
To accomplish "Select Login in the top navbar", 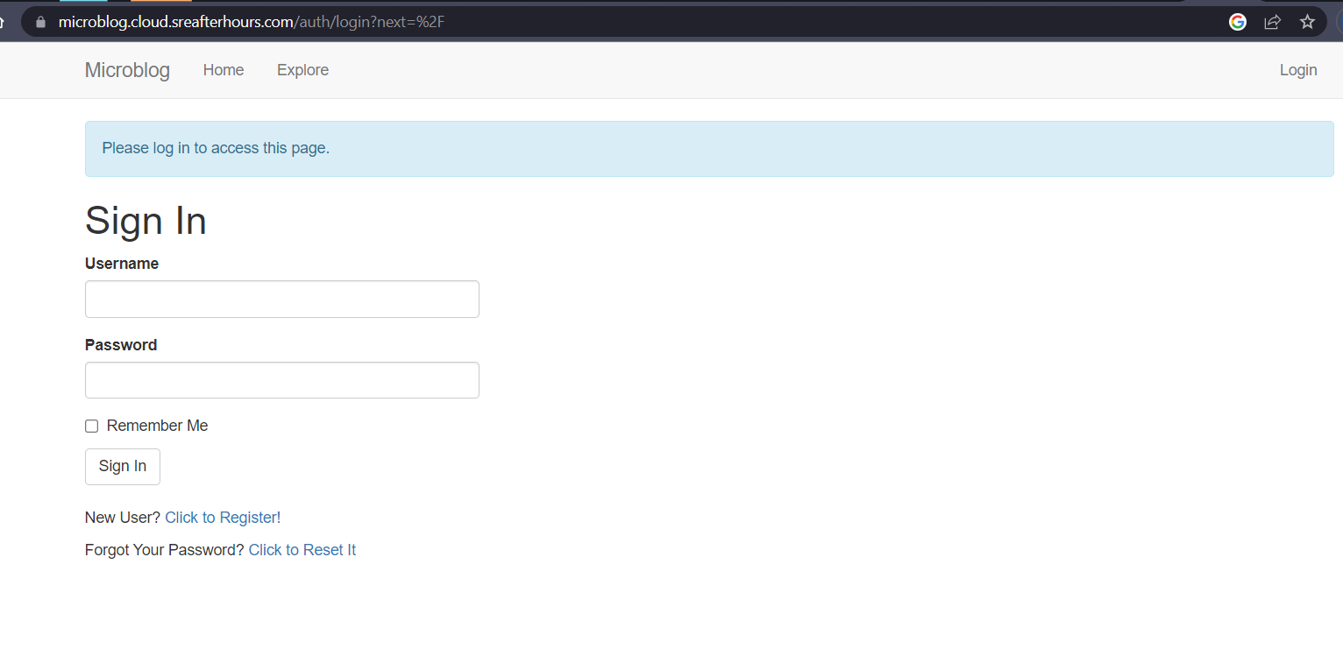I will click(1297, 70).
